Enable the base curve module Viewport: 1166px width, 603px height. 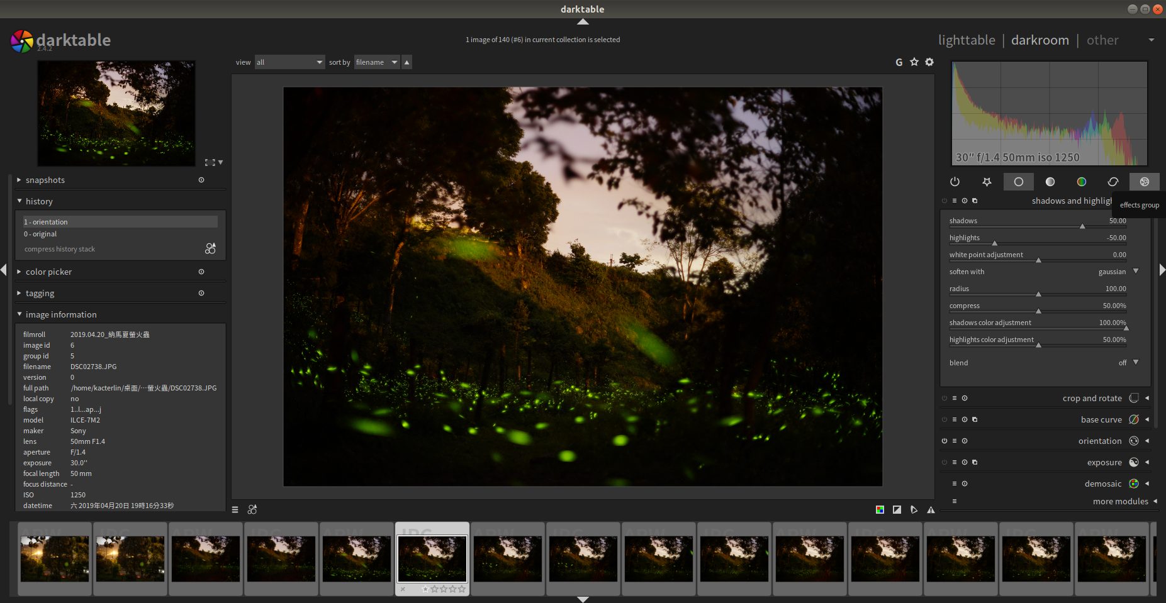pyautogui.click(x=945, y=420)
